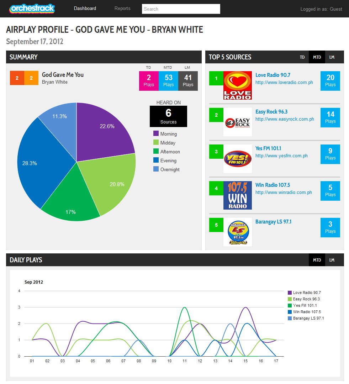The image size is (349, 384).
Task: Go to the Reports page
Action: click(122, 8)
